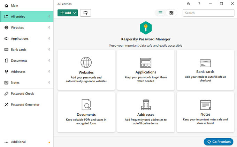The height and width of the screenshot is (147, 237).
Task: Click the 'All entries' title at the top
Action: [x=64, y=4]
